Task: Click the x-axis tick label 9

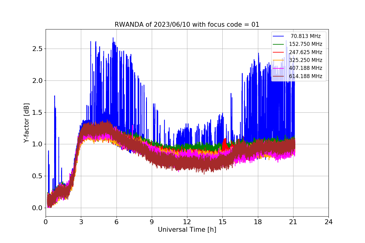Action: (152, 222)
